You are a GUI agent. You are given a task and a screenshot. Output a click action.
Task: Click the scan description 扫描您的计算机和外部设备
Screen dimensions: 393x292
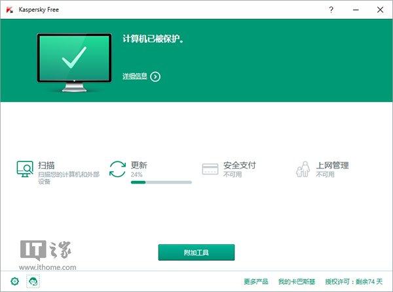69,178
